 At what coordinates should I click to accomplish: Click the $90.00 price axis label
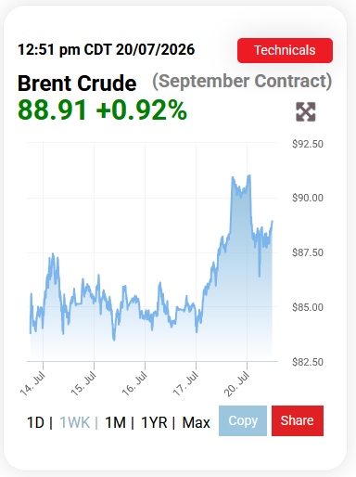click(x=308, y=198)
